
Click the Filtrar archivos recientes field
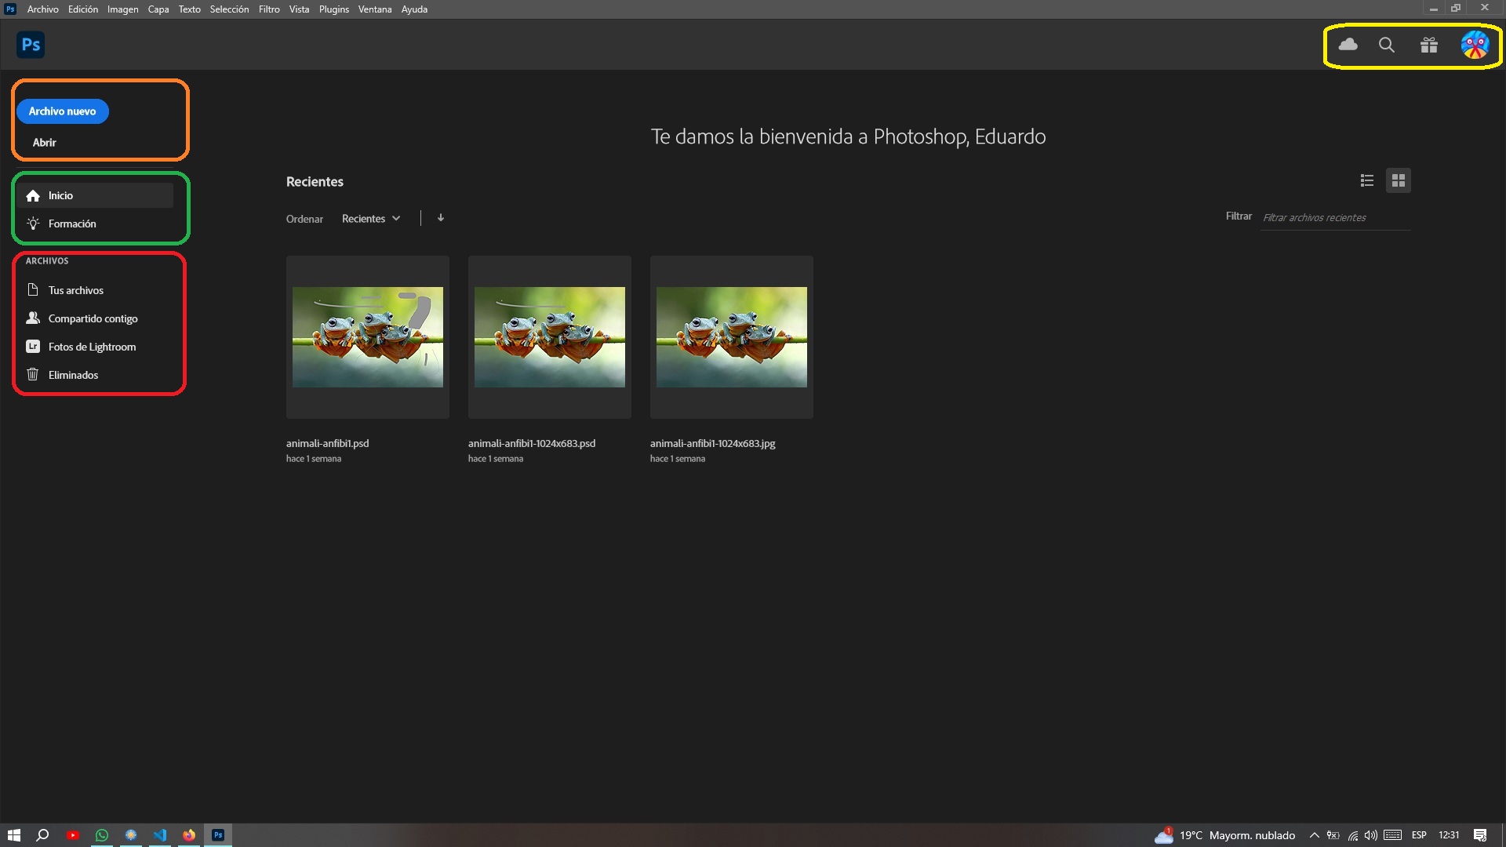pyautogui.click(x=1335, y=218)
